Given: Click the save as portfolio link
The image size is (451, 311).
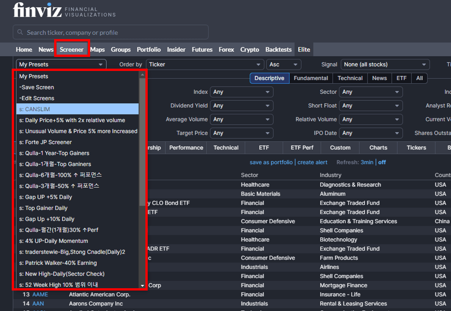Looking at the screenshot, I should tap(271, 162).
